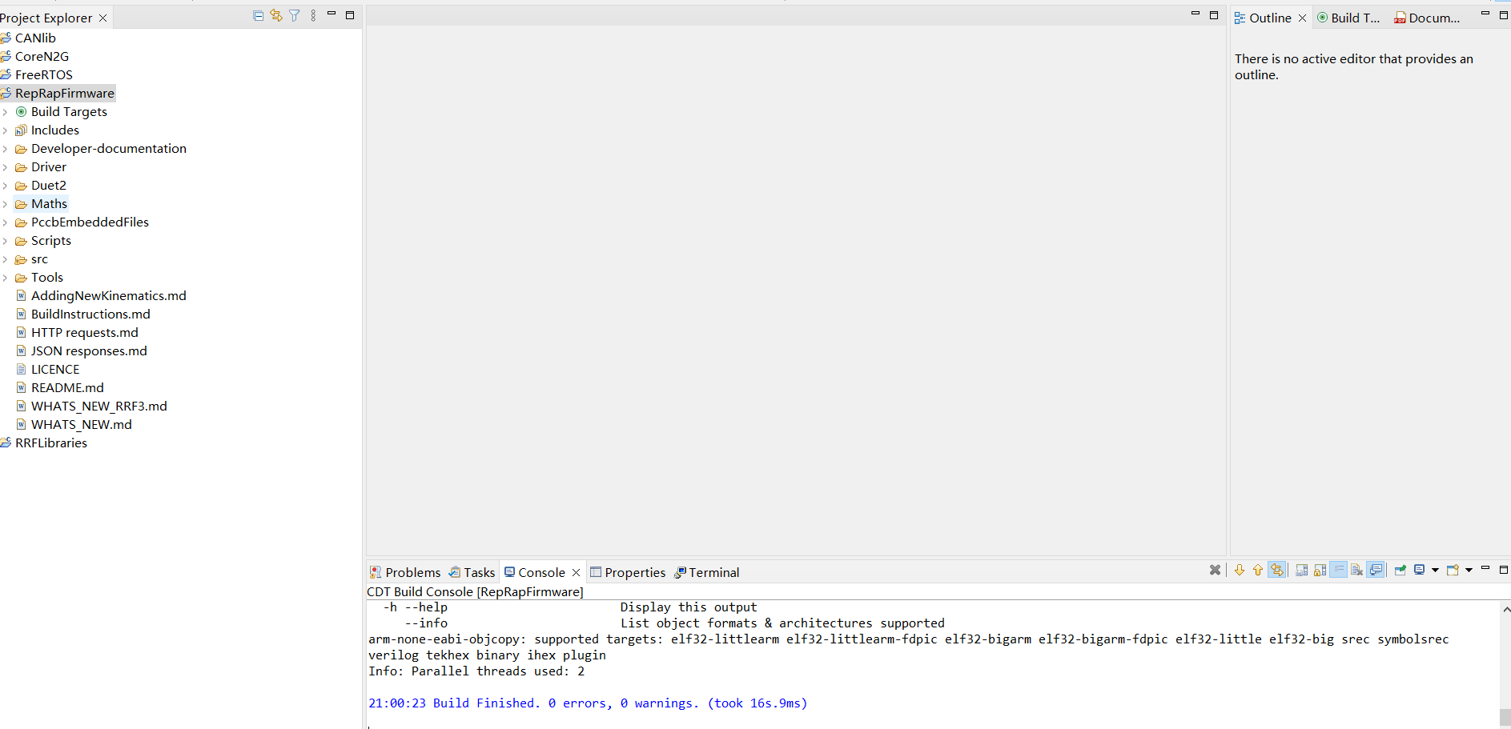Maximize the Outline panel
The height and width of the screenshot is (729, 1511).
click(1504, 15)
